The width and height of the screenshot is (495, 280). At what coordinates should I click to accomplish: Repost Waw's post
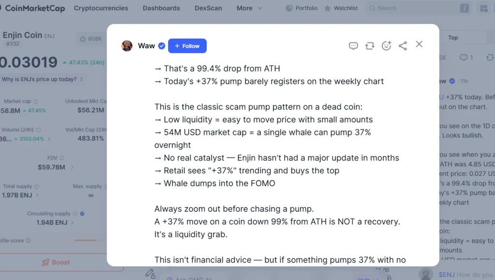pos(370,45)
